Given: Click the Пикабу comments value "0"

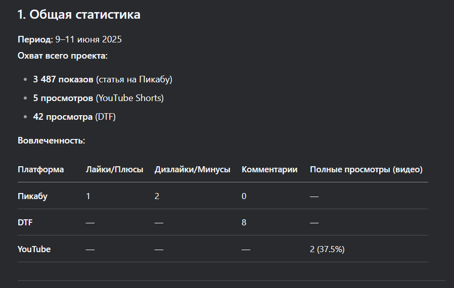Looking at the screenshot, I should point(244,196).
